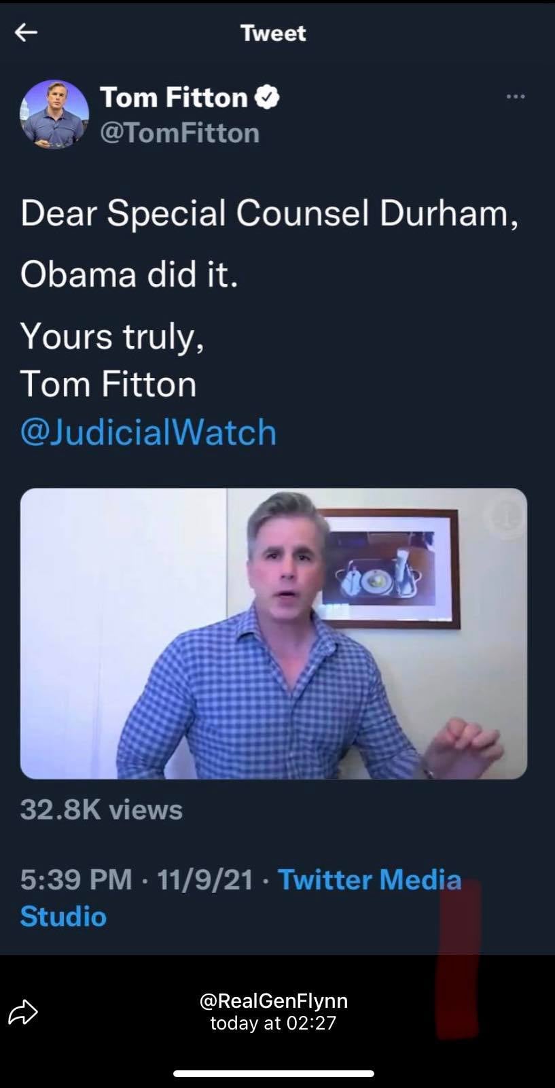The image size is (555, 1088).
Task: Click the Tweet title at top
Action: [272, 33]
